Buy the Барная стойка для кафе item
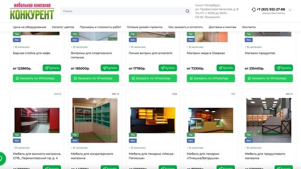Image resolution: width=301 pixels, height=169 pixels. (52, 68)
